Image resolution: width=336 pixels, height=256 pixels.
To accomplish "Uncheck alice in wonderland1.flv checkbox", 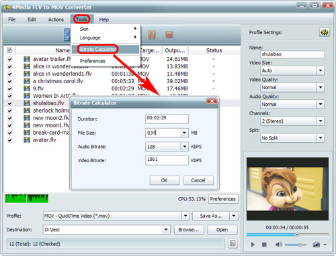I will pos(9,74).
